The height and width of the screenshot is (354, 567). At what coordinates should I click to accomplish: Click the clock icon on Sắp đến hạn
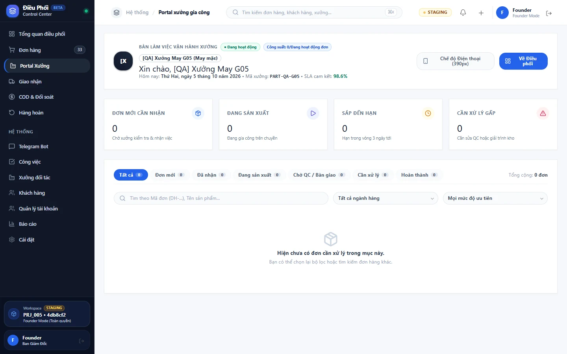pos(428,113)
